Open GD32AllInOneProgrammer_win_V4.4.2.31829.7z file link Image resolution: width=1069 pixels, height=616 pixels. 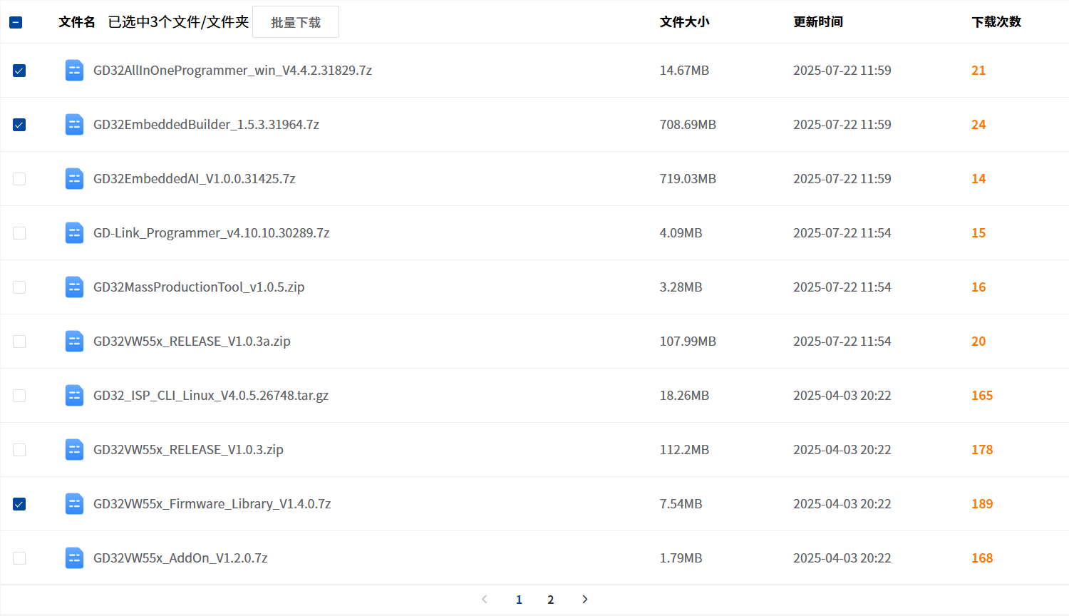(232, 71)
